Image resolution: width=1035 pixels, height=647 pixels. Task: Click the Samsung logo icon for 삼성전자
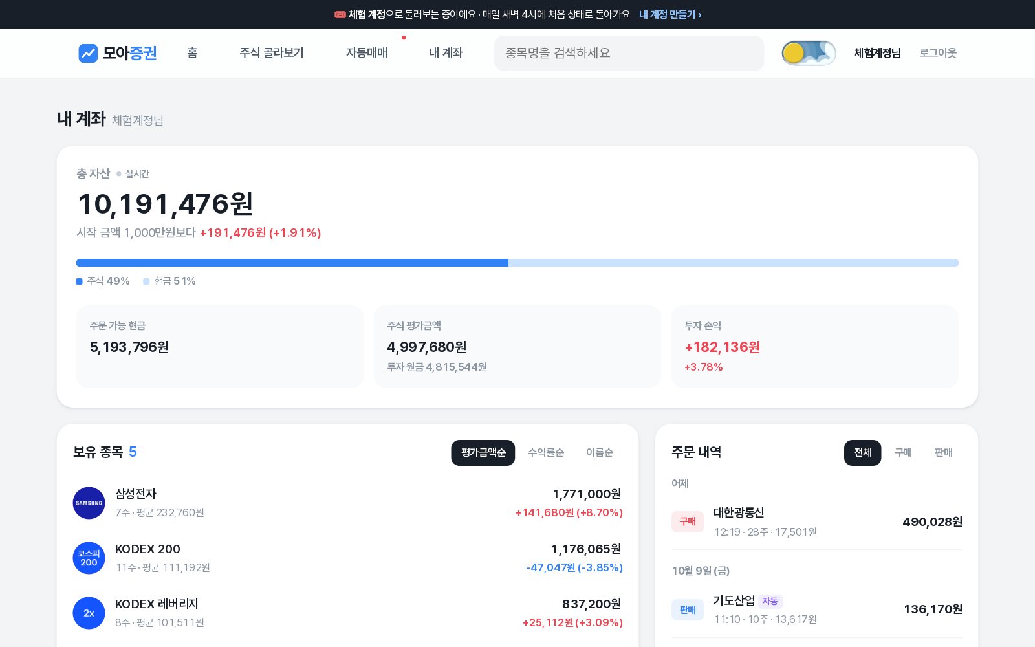tap(89, 503)
